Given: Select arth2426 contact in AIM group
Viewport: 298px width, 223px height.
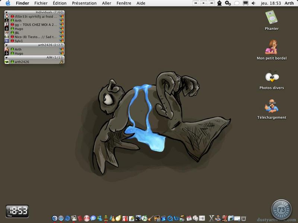Looking at the screenshot, I should tap(34, 62).
